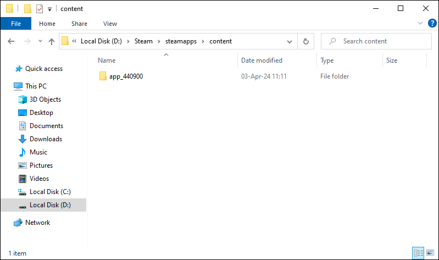
Task: Open the File menu
Action: [16, 24]
